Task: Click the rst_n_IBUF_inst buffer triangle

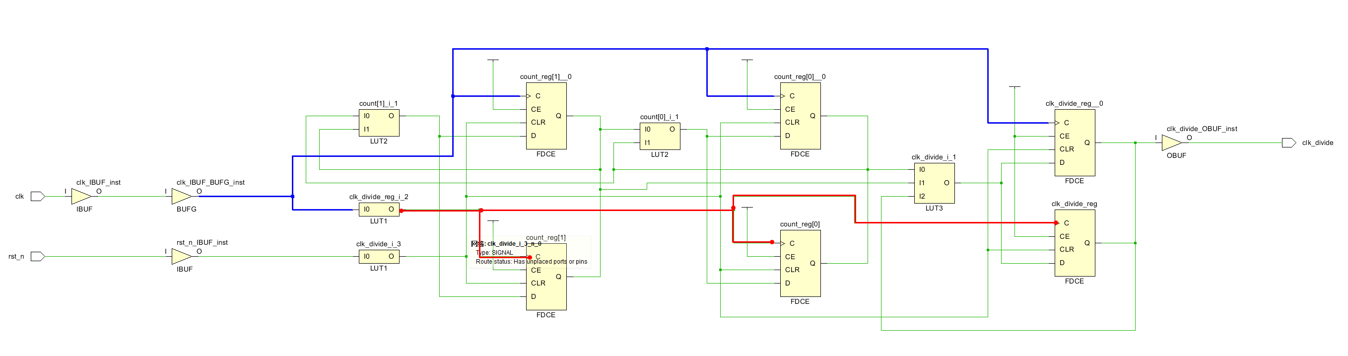Action: pyautogui.click(x=182, y=257)
